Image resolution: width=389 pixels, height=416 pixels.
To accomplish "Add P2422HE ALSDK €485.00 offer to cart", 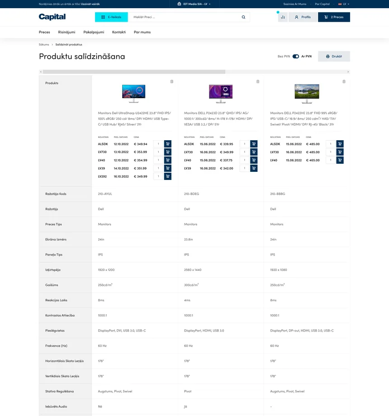I will [x=340, y=144].
